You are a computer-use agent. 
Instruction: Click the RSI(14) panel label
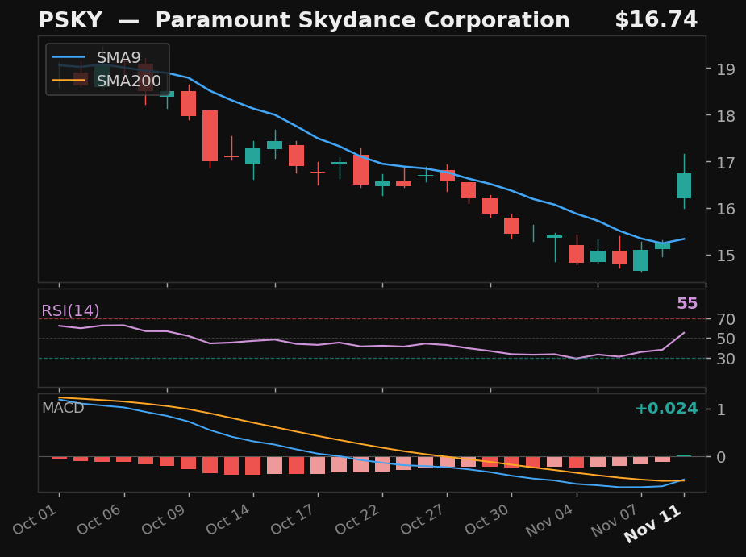70,310
